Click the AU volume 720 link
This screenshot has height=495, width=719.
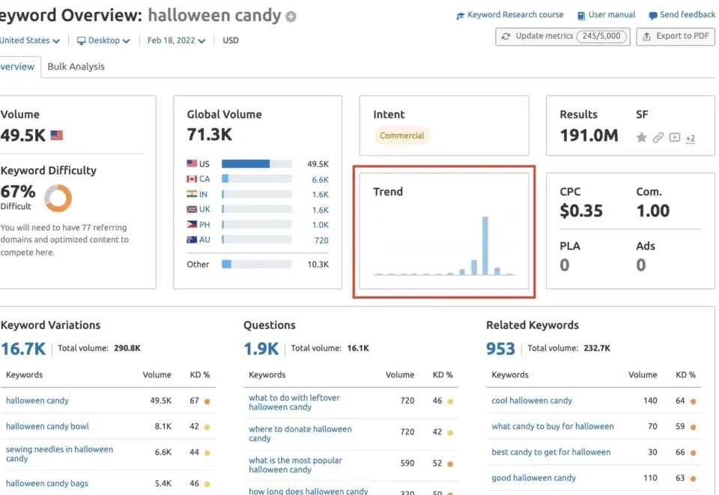click(321, 240)
